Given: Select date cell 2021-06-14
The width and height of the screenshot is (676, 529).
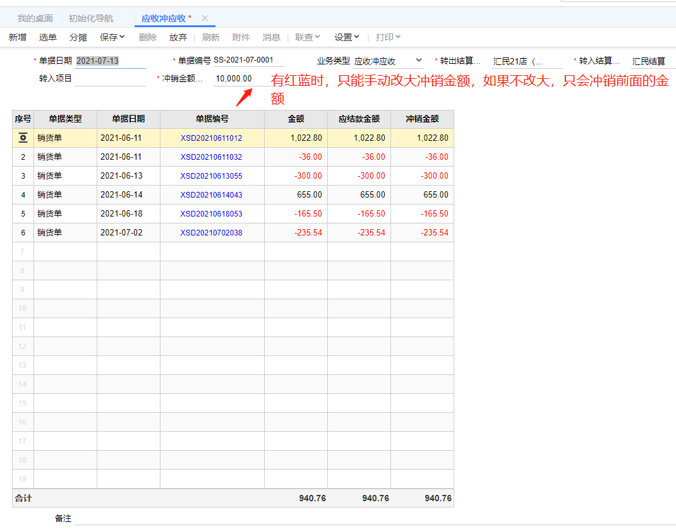Looking at the screenshot, I should [x=128, y=195].
